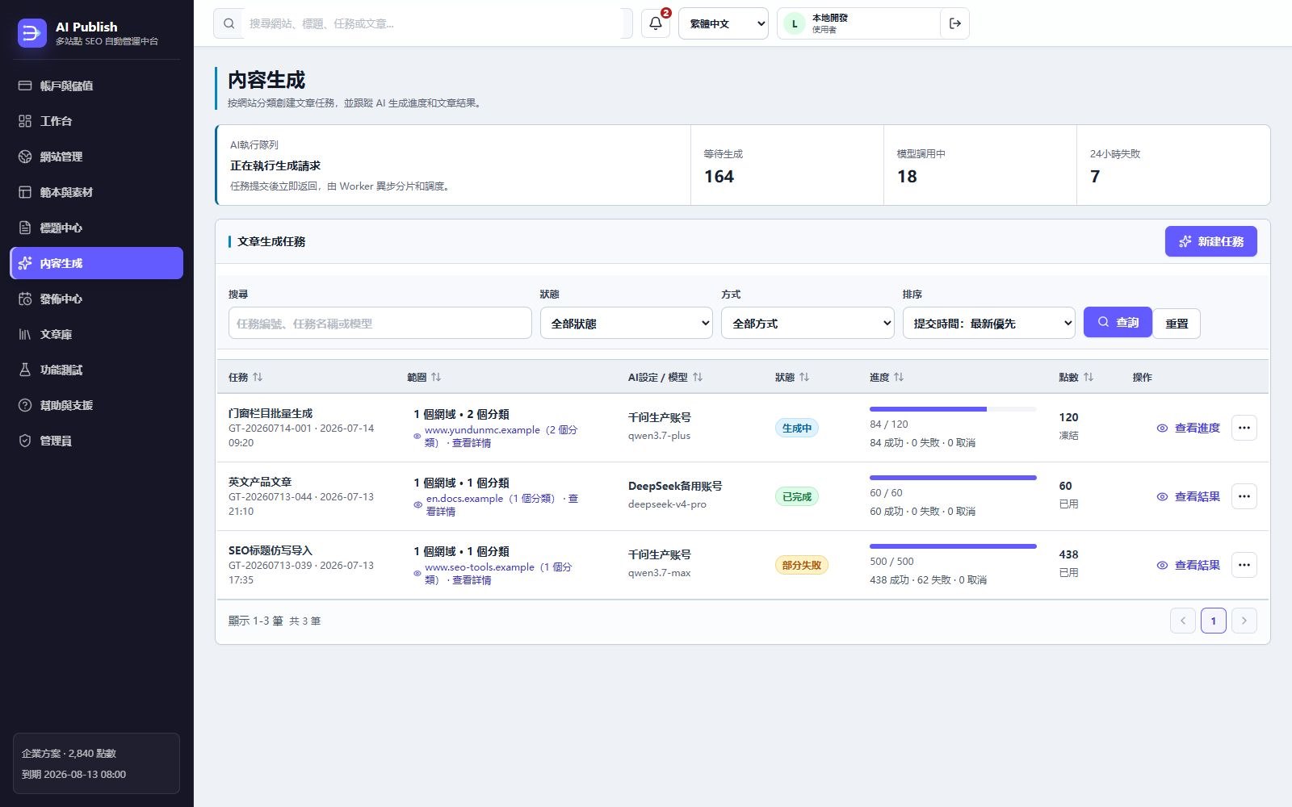
Task: Click page 1 pagination button
Action: click(1214, 621)
